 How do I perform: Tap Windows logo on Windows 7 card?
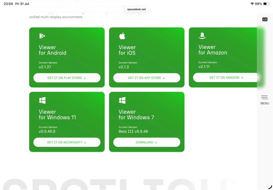122,100
